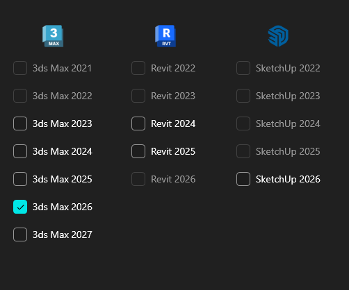Toggle the 3ds Max 2022 checkbox
Image resolution: width=349 pixels, height=290 pixels.
point(20,96)
